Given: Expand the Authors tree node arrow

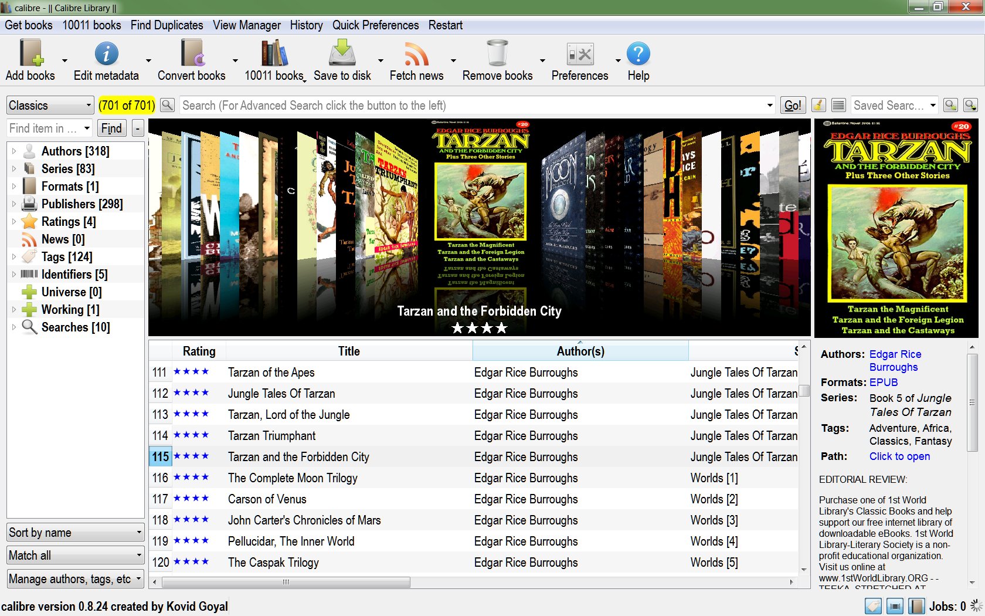Looking at the screenshot, I should (x=14, y=151).
